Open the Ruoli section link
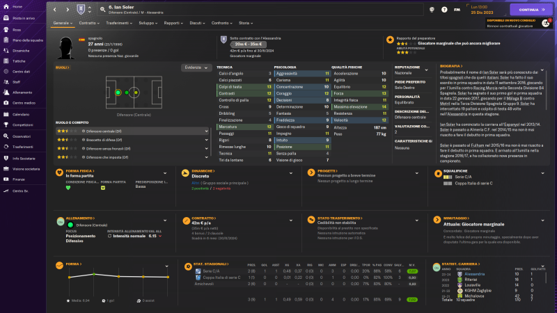This screenshot has height=313, width=557. coord(62,67)
